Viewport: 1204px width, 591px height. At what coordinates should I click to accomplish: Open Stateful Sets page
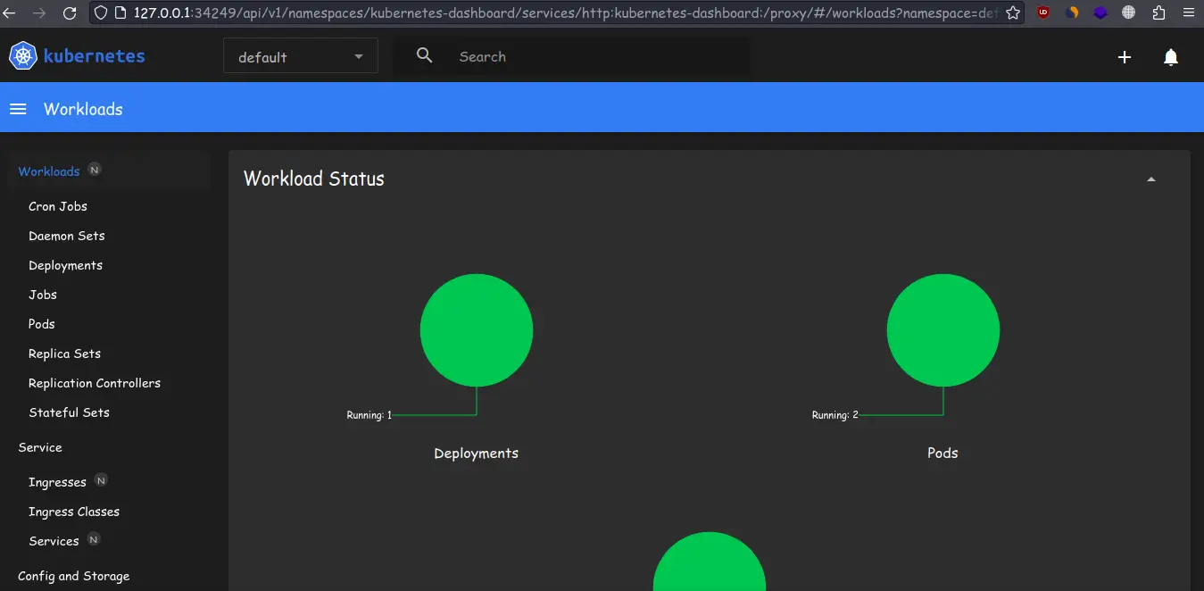pos(69,412)
